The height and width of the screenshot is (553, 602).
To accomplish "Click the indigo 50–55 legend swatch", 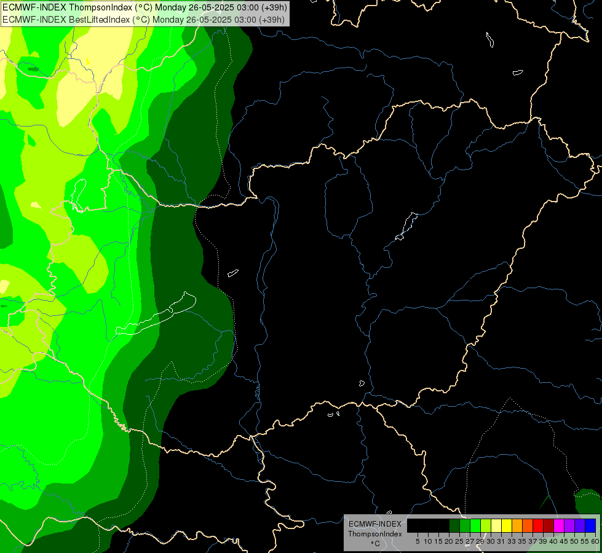I will pos(580,525).
